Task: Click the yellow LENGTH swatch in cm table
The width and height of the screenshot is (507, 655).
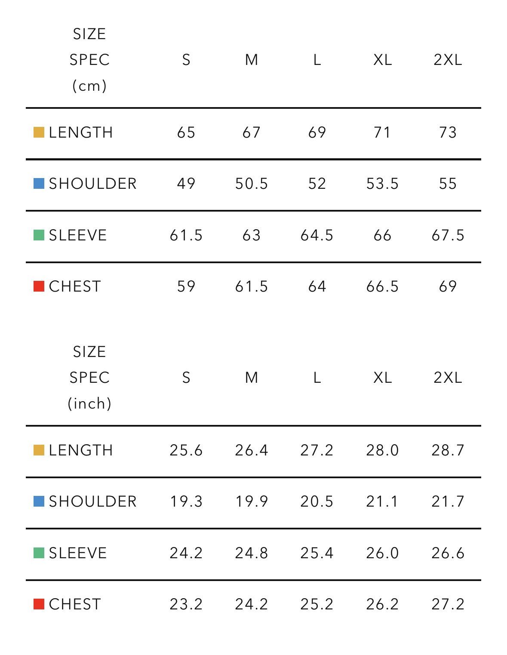Action: [39, 132]
